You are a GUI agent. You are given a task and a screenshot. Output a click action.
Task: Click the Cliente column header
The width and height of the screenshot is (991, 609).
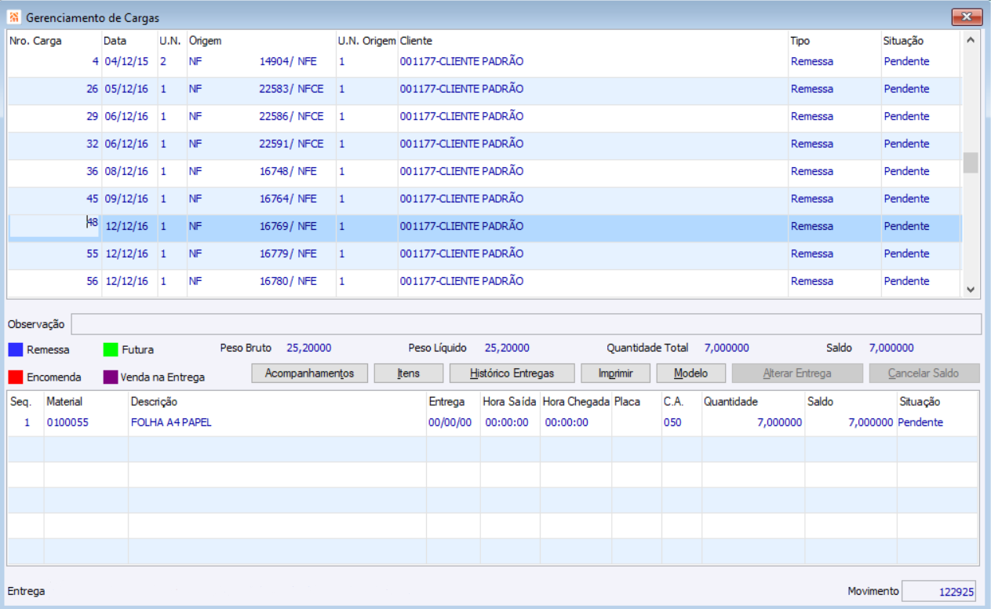(416, 41)
